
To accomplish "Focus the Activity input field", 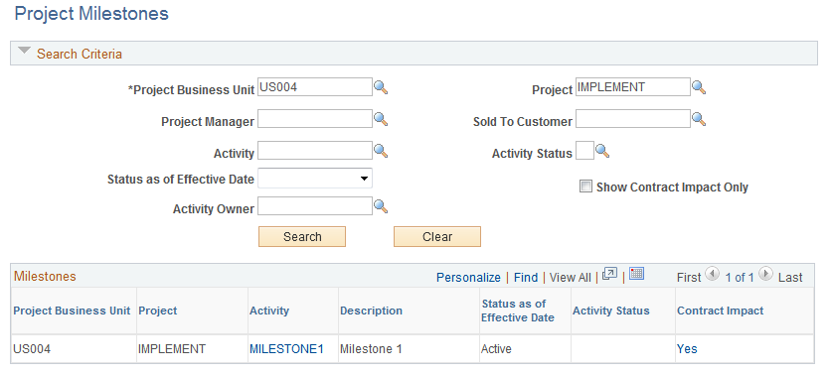I will click(x=315, y=150).
